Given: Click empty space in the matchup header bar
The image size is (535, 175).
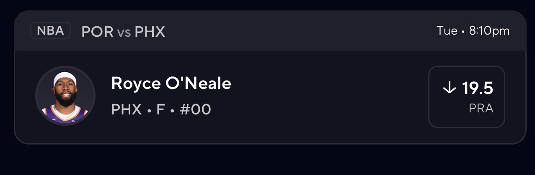Looking at the screenshot, I should click(293, 31).
